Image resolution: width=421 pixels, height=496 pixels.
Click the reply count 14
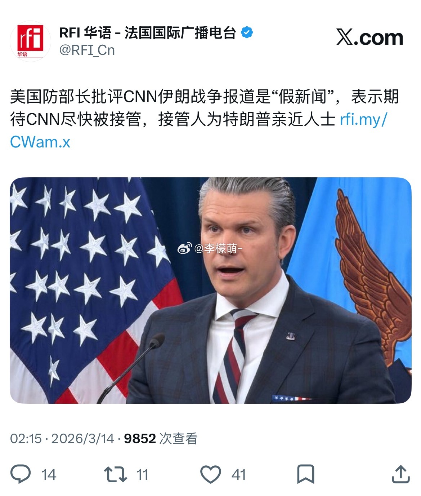tap(49, 475)
